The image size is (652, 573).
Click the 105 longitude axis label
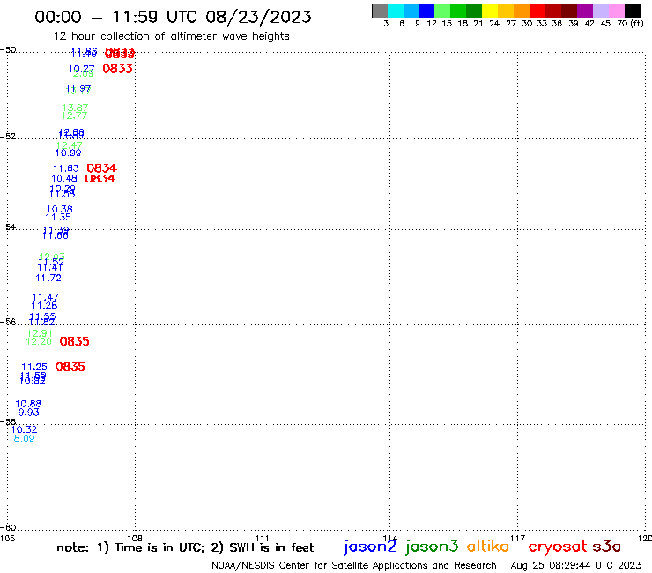(7, 538)
